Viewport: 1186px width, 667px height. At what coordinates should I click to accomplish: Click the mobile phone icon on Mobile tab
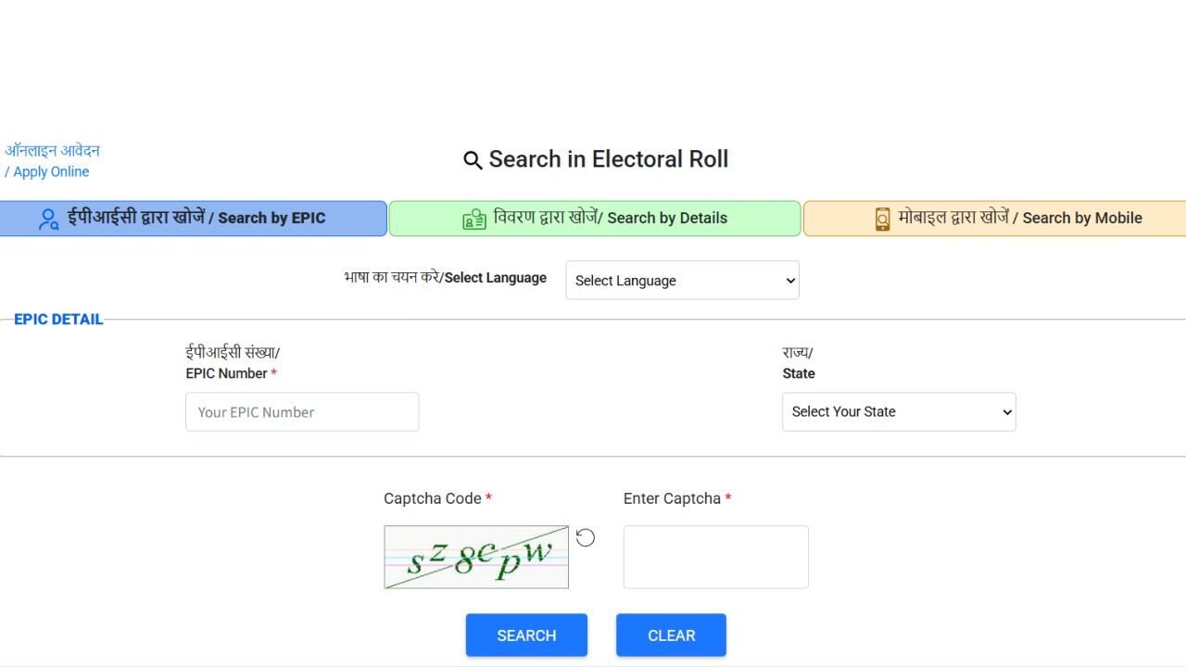(882, 219)
